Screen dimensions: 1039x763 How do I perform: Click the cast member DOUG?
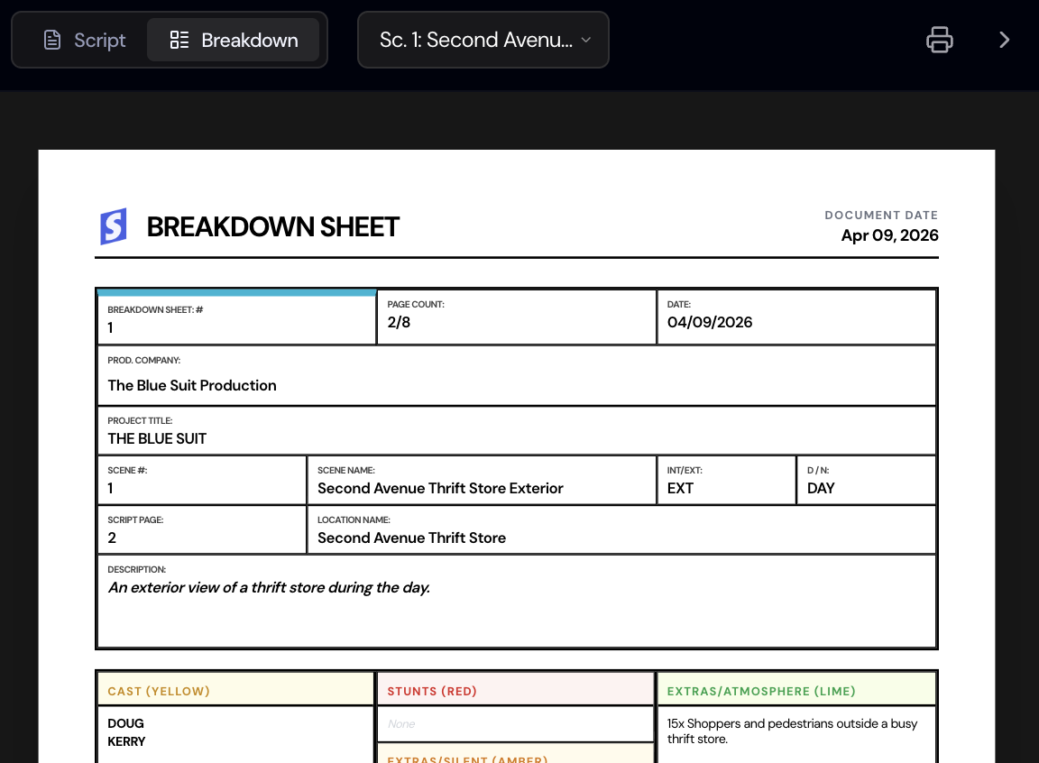click(125, 723)
